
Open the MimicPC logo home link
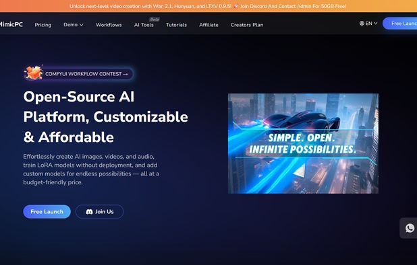click(x=11, y=24)
